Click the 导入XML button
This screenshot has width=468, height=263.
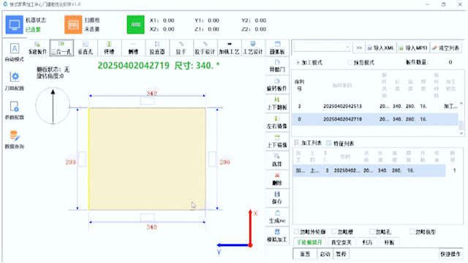coord(381,47)
